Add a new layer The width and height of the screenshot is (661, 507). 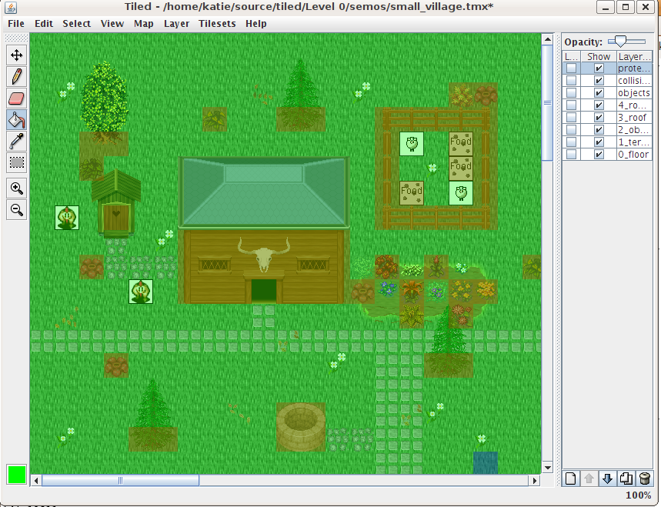(570, 479)
